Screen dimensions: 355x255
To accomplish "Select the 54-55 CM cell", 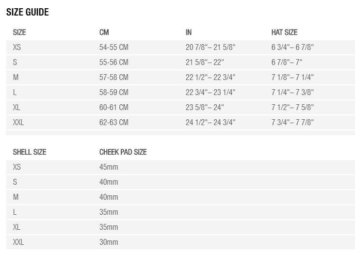I will click(114, 48).
